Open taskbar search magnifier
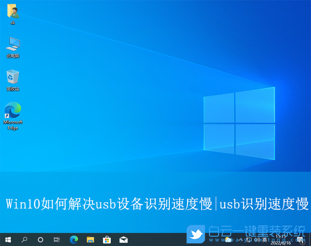This screenshot has width=311, height=246. click(24, 240)
